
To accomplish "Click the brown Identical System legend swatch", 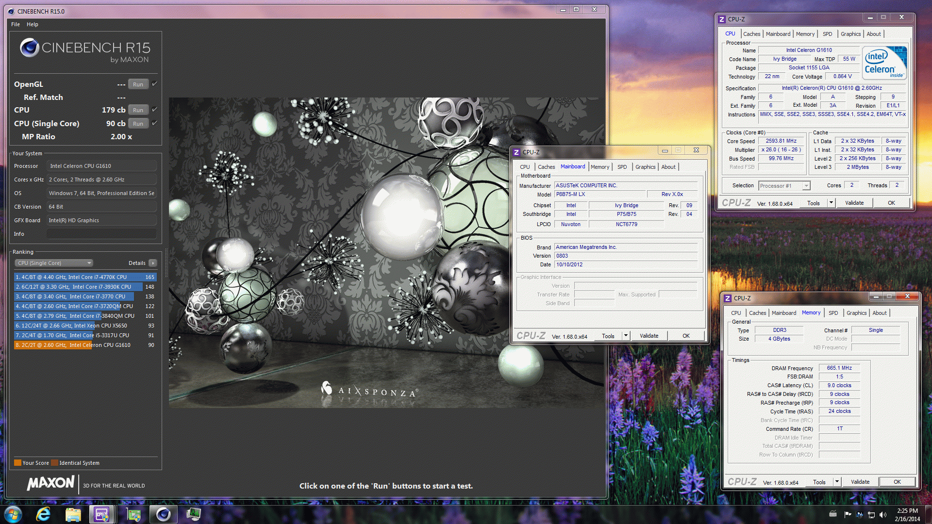I will point(54,462).
